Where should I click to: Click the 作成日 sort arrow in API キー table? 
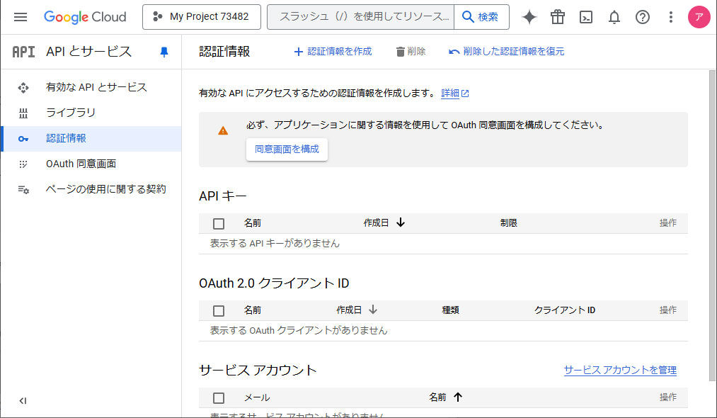[x=401, y=222]
